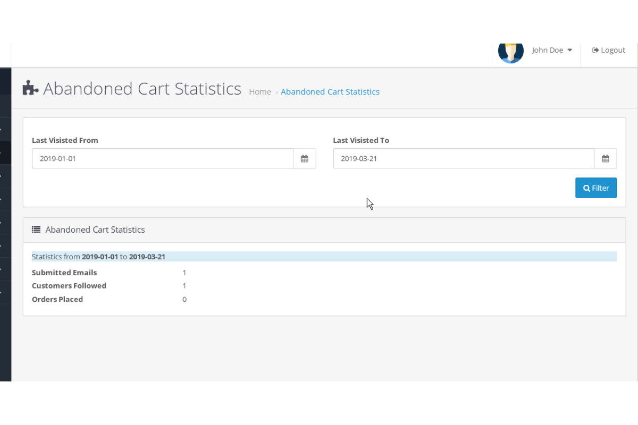
Task: Click the Logout arrow icon
Action: (x=595, y=50)
